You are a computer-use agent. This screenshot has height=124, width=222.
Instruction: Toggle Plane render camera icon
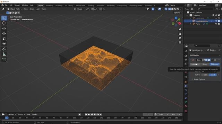pos(219,24)
